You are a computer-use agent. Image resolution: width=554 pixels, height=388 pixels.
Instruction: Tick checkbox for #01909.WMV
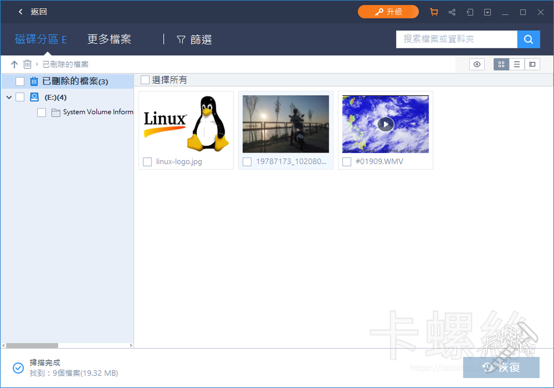347,162
